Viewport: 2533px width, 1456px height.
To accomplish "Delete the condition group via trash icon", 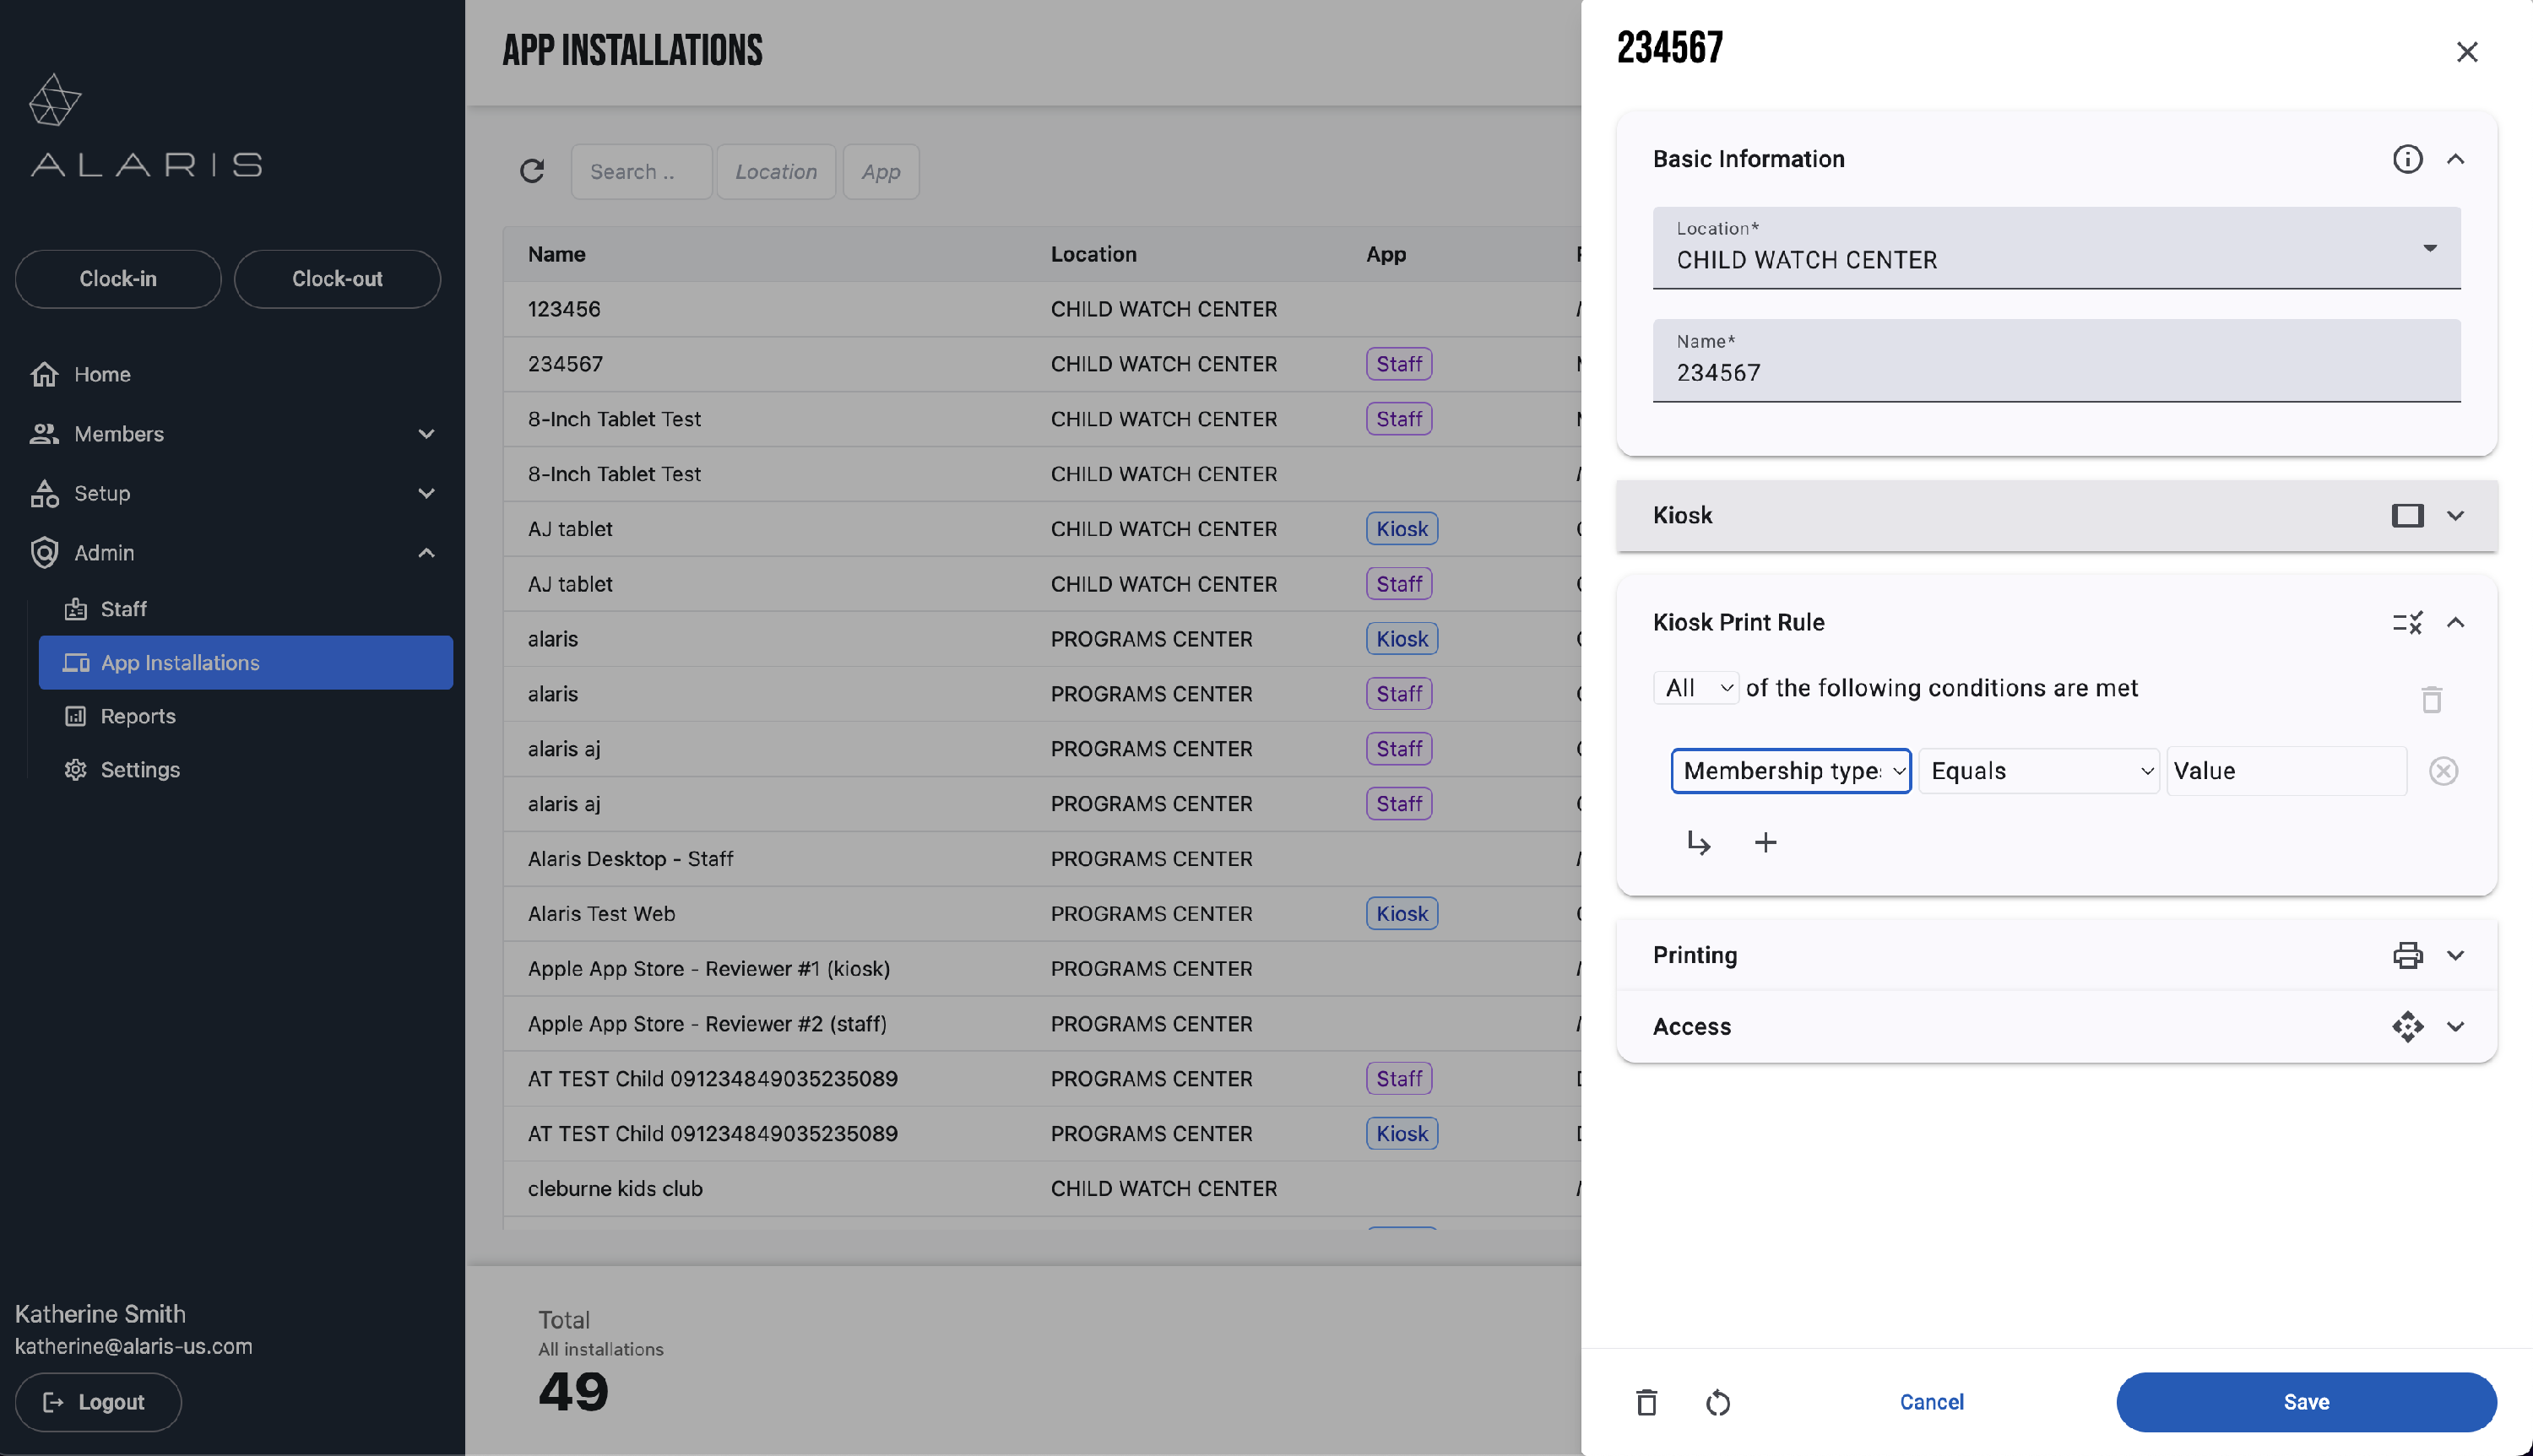I will [2431, 699].
